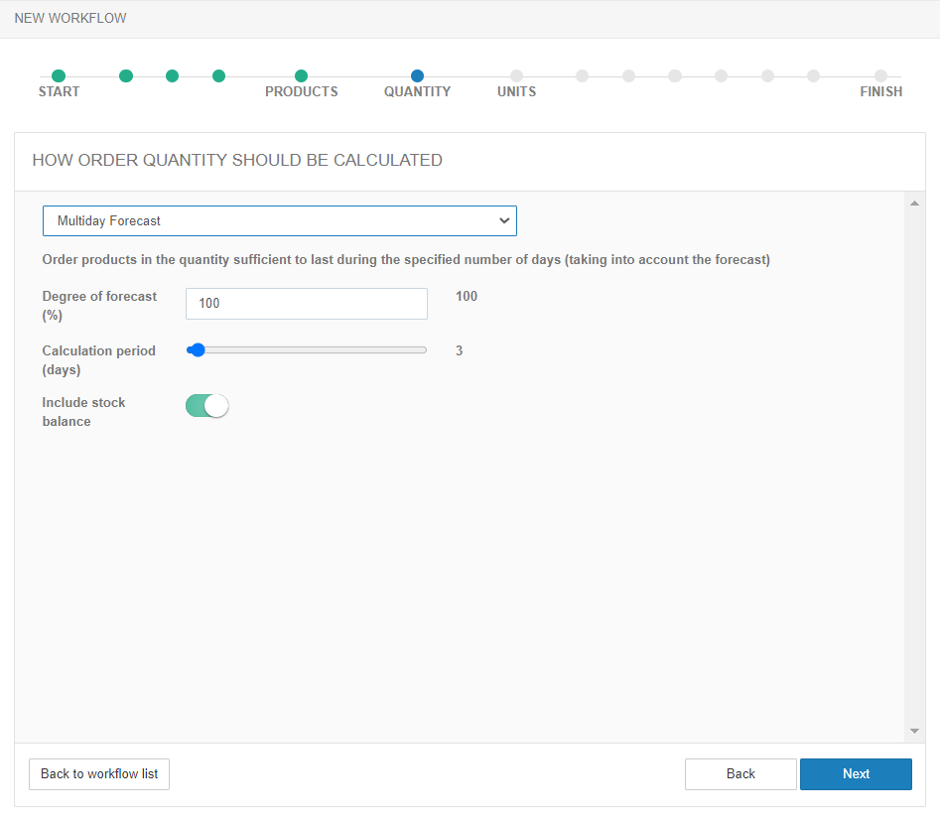Select the second green step dot
The height and width of the screenshot is (820, 940).
(x=126, y=76)
